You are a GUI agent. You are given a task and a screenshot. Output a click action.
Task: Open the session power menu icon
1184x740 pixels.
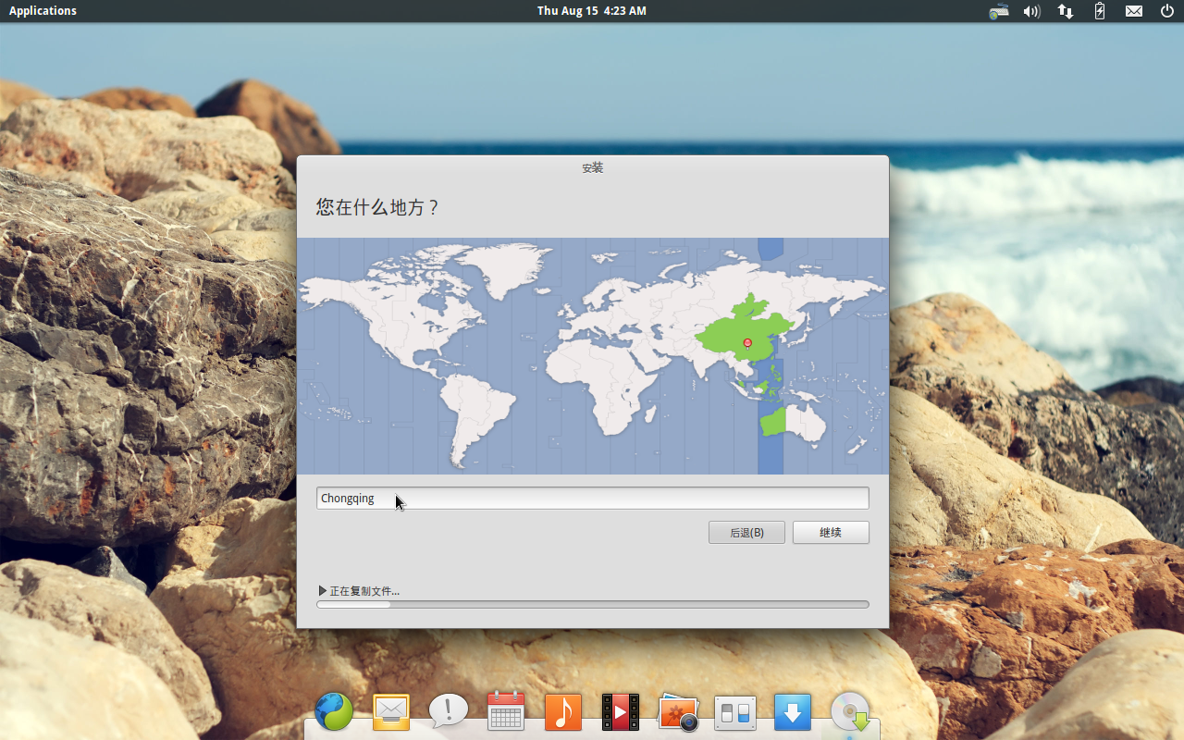point(1166,11)
